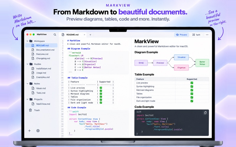The width and height of the screenshot is (236, 147).
Task: Click the '## Code Example' heading in editor
Action: 77,108
